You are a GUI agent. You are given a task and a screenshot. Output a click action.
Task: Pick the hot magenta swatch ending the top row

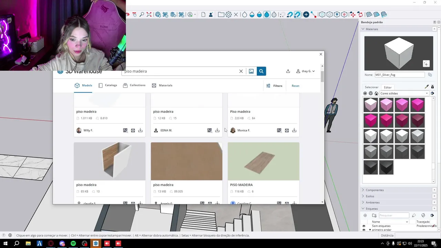pos(418,105)
